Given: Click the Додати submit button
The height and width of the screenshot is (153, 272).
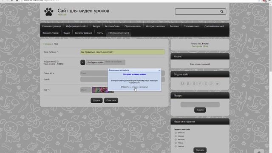Looking at the screenshot, I should (x=96, y=100).
